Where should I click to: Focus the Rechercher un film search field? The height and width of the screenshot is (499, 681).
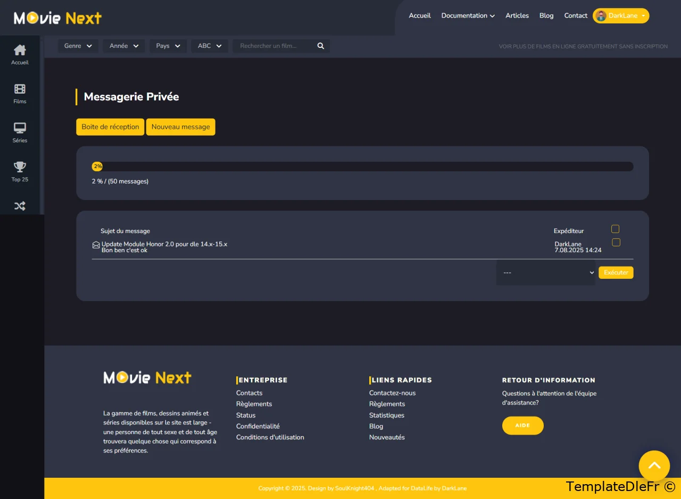[x=274, y=46]
